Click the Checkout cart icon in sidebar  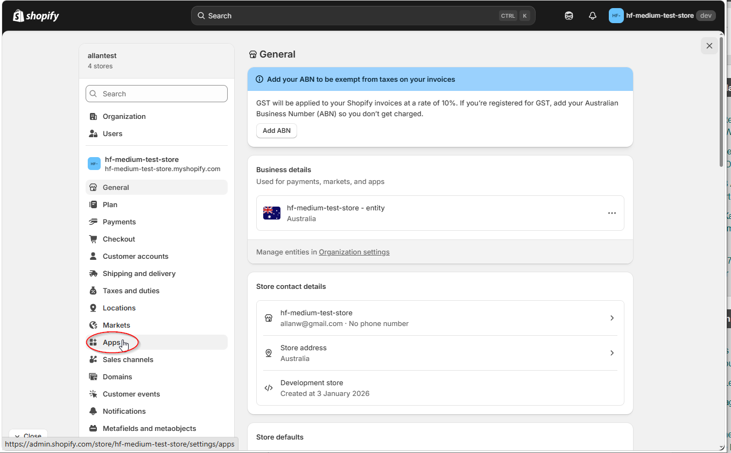click(93, 239)
